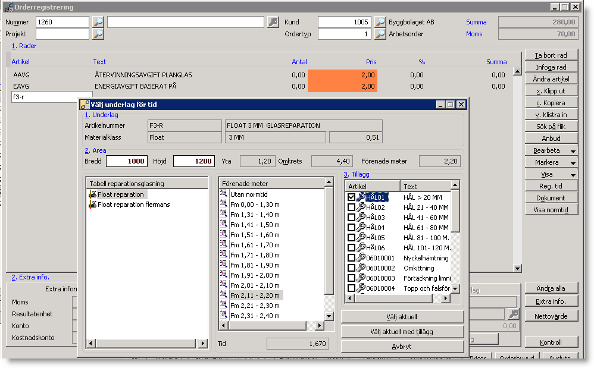This screenshot has height=368, width=594.
Task: Check the HÅL06 checkbox
Action: point(351,248)
